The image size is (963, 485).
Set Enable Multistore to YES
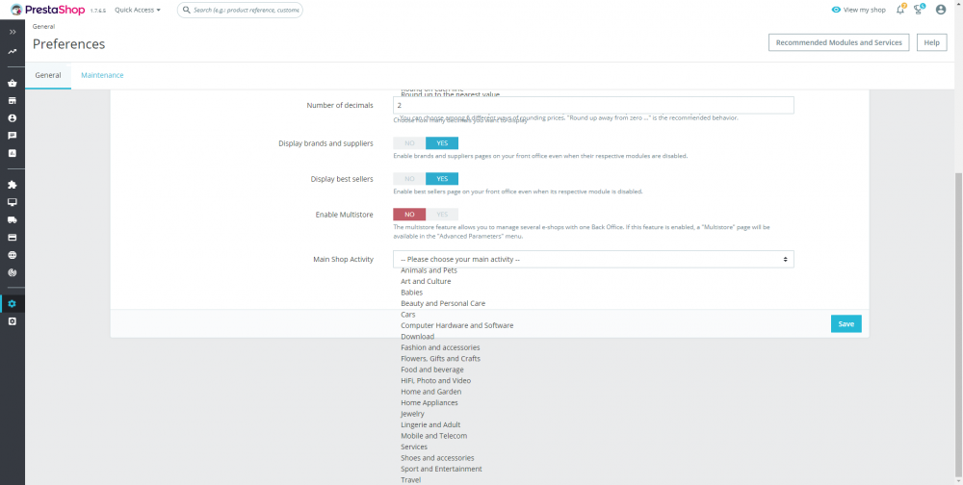[442, 215]
